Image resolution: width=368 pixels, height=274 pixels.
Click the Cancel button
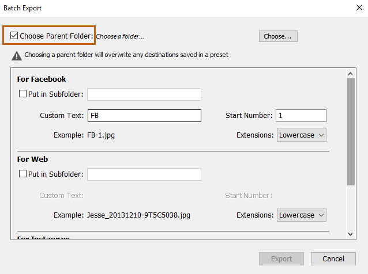click(333, 259)
